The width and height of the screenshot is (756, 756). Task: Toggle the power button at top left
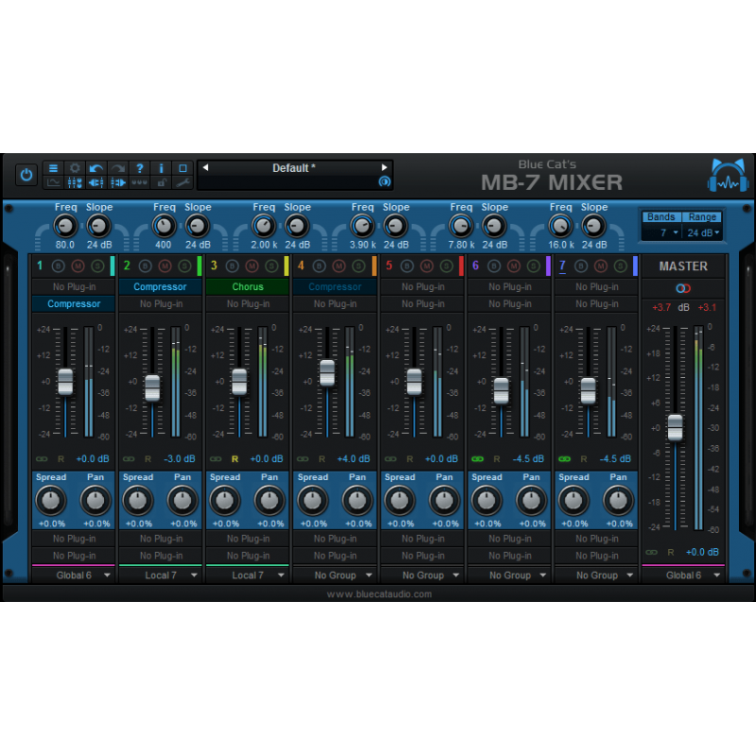(27, 174)
